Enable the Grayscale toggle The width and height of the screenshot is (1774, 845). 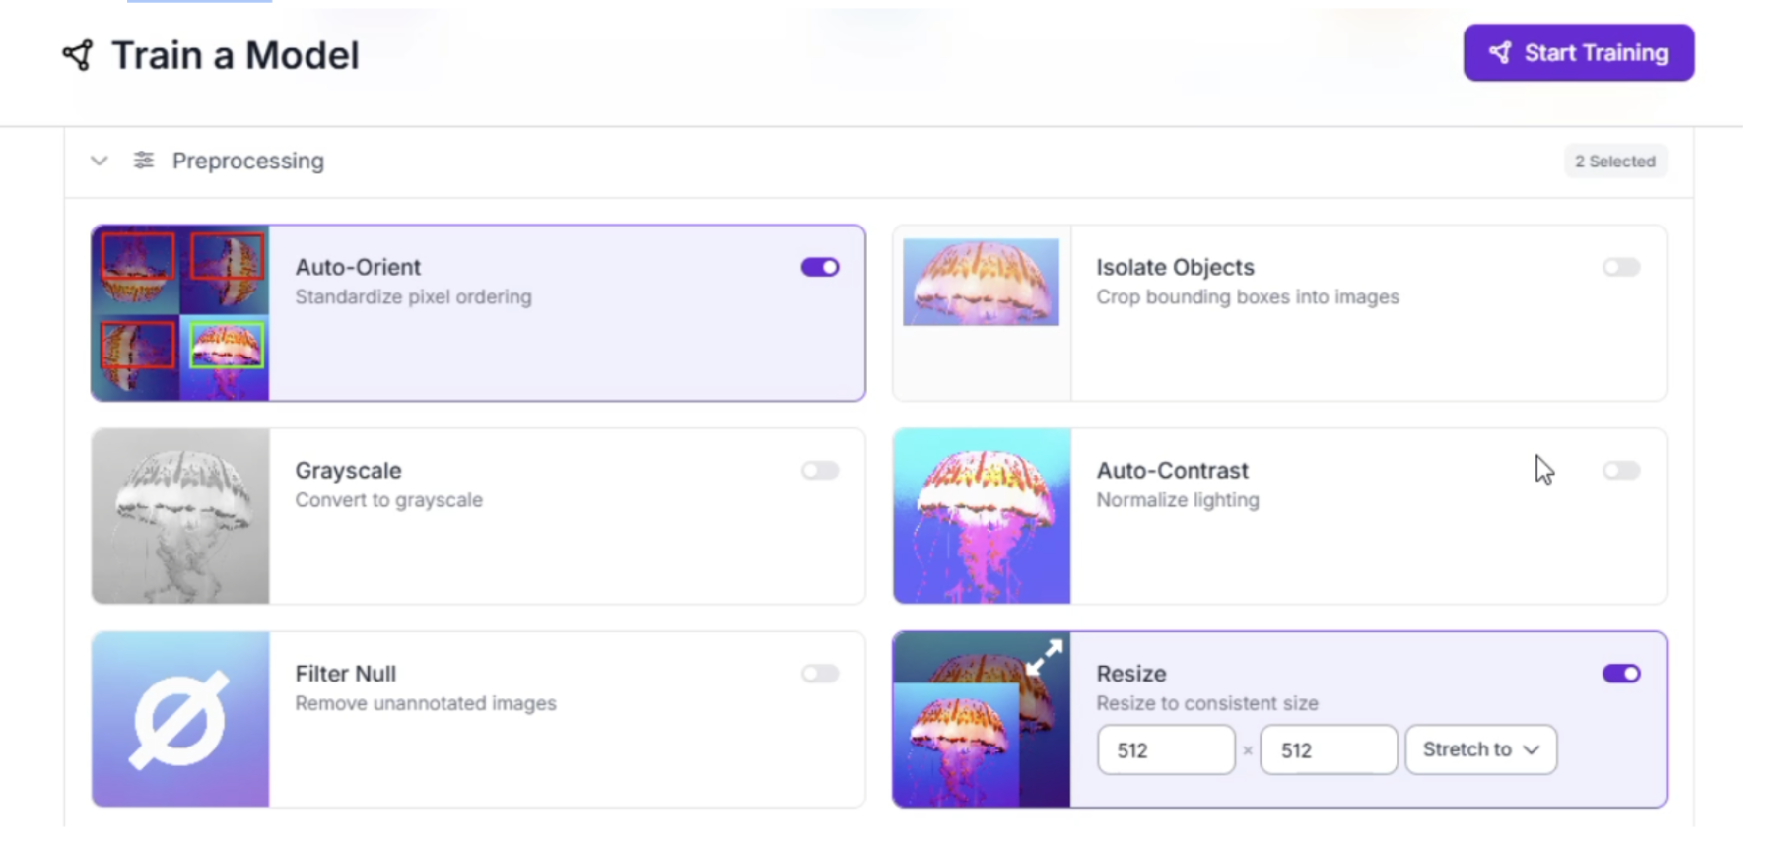[x=820, y=471]
